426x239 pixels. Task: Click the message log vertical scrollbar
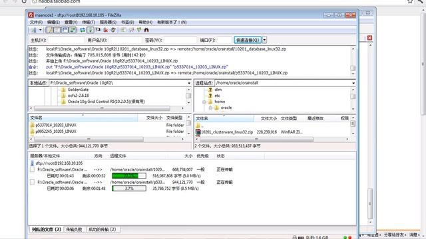coord(353,61)
